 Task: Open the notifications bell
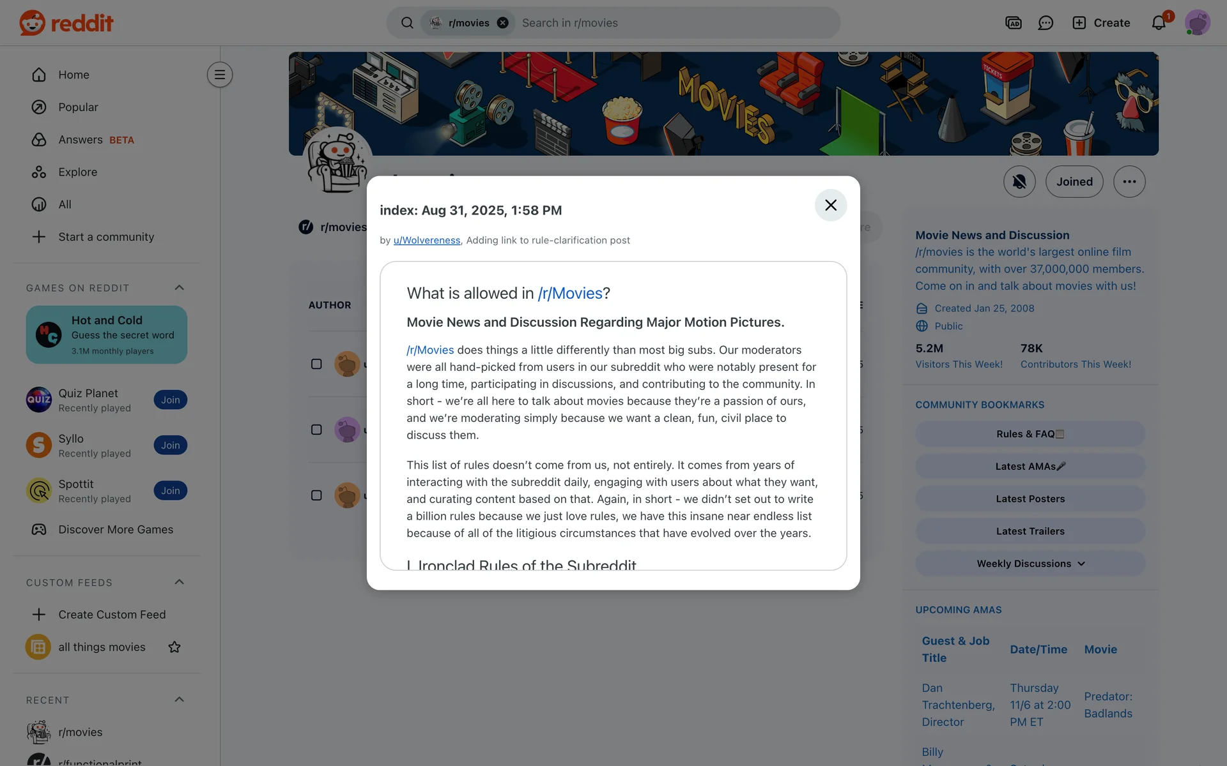pyautogui.click(x=1159, y=23)
